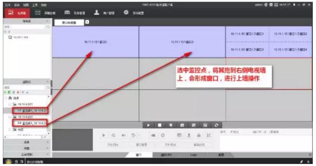The height and width of the screenshot is (166, 316).
Task: Open the 文件 menu
Action: pyautogui.click(x=8, y=5)
